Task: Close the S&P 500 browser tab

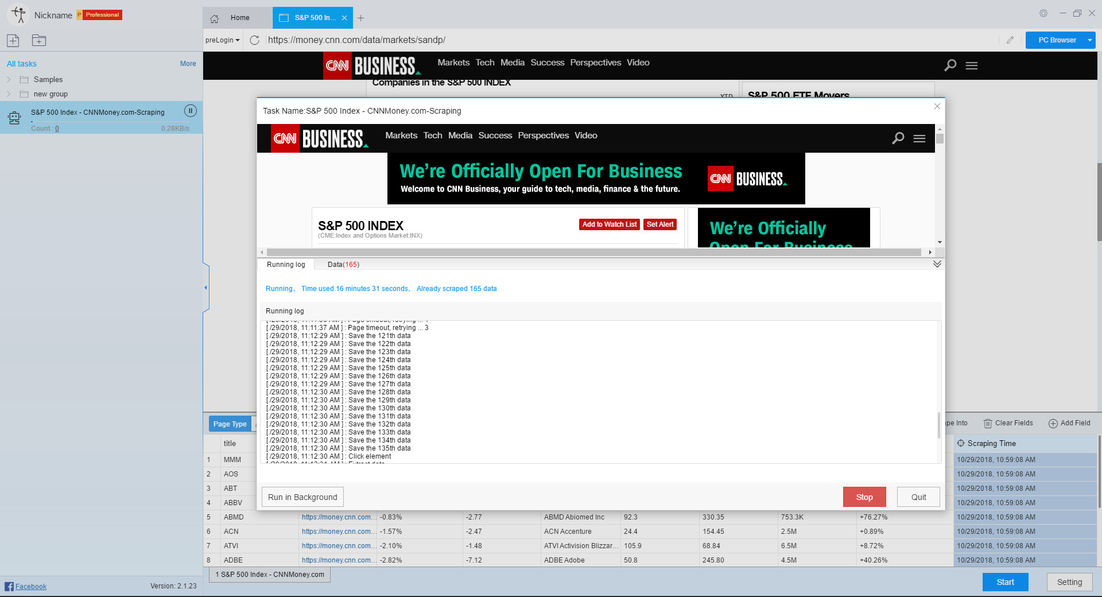Action: (x=344, y=18)
